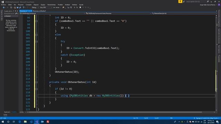Screen dimensions: 221x124
Task: Click the Open File toolbar icon
Action: (x=15, y=8)
